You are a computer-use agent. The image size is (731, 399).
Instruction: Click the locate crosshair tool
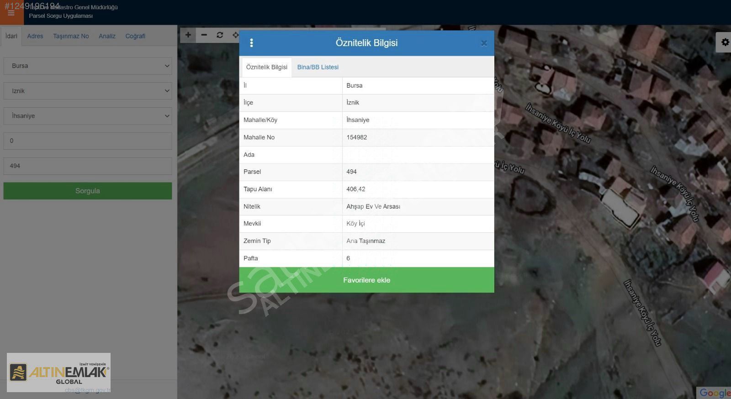point(235,35)
